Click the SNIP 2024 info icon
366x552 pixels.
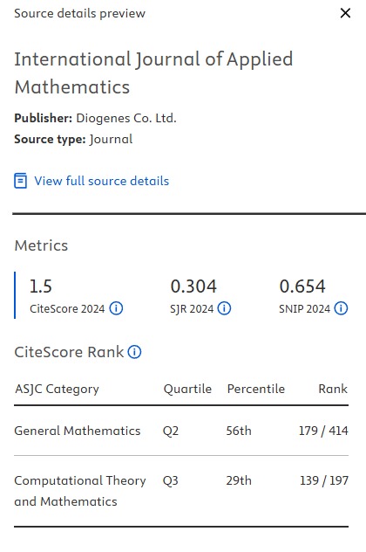coord(341,308)
